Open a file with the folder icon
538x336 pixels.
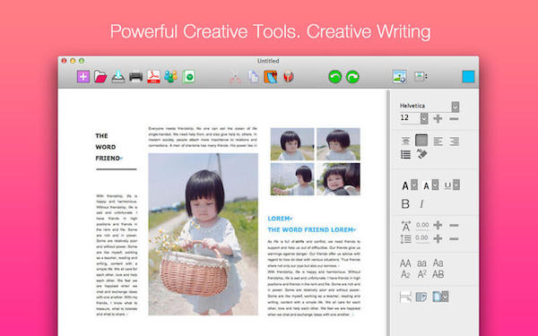(x=100, y=77)
